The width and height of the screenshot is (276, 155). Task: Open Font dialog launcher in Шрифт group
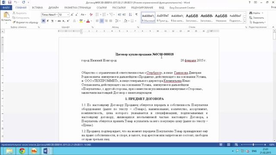92,27
